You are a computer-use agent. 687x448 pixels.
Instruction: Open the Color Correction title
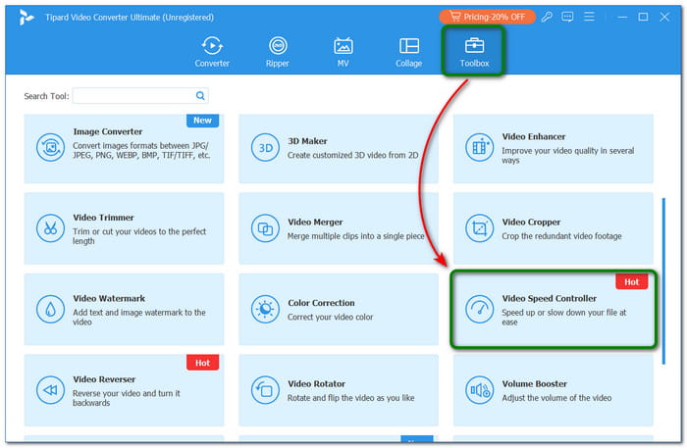pos(321,303)
